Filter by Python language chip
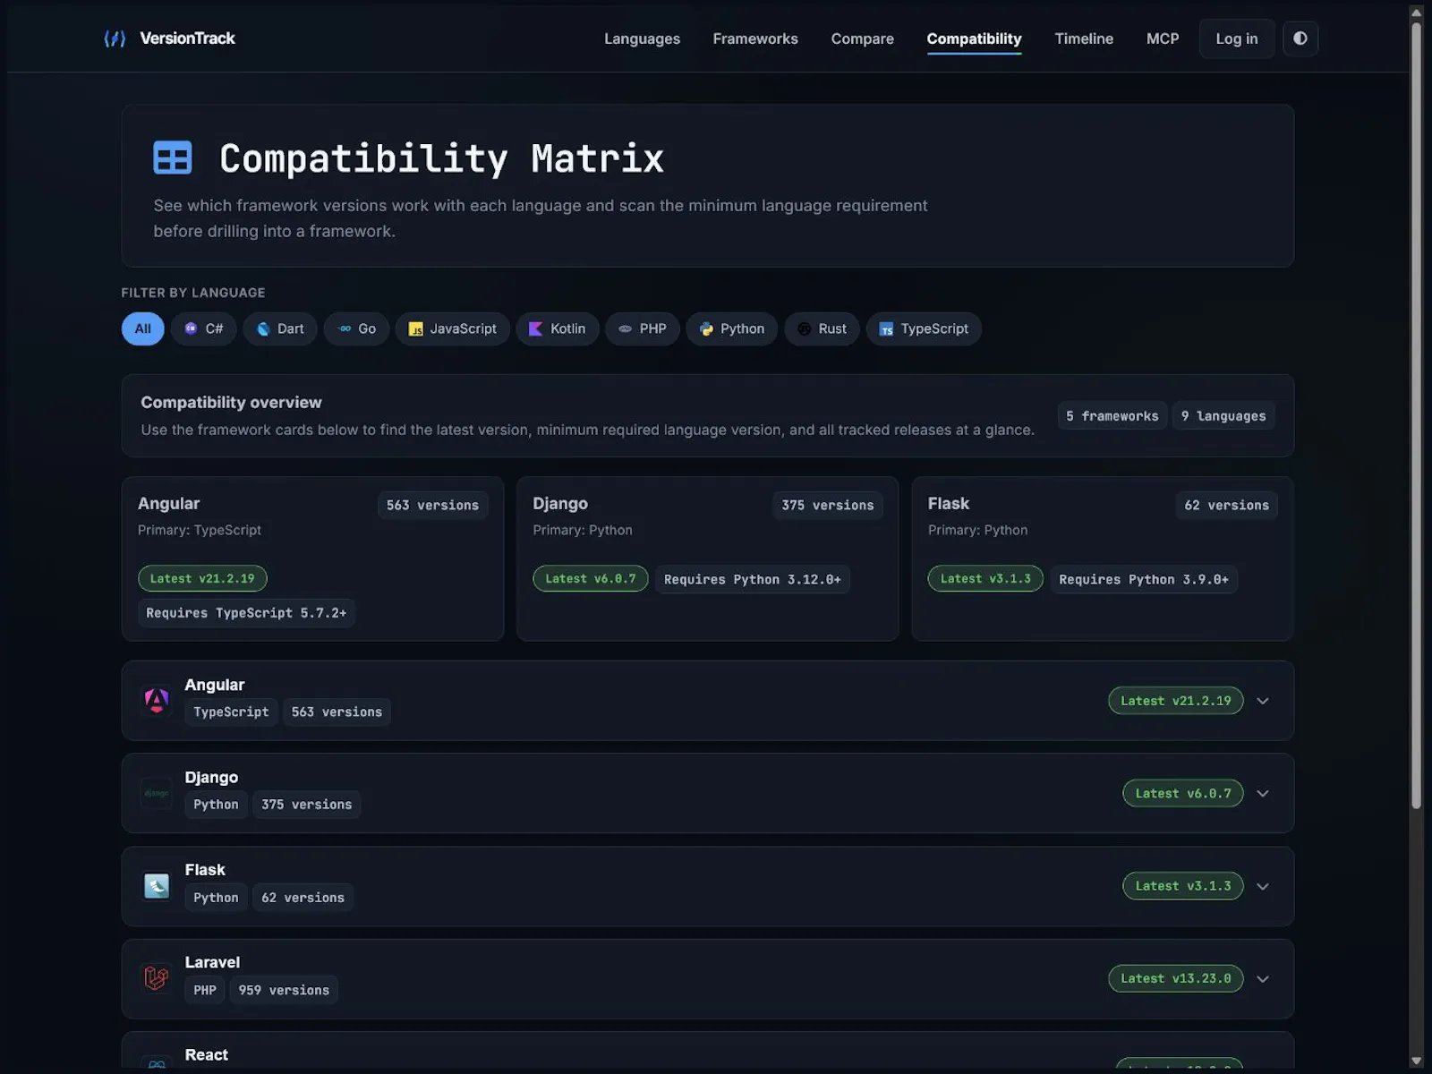 tap(732, 328)
